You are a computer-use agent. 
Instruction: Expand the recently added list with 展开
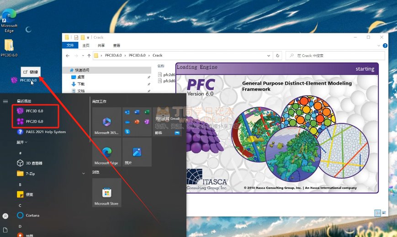click(21, 142)
